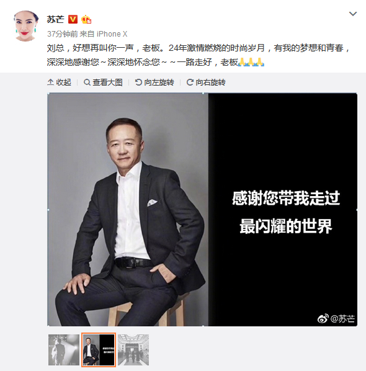Click the large portrait image
The image size is (366, 371).
coord(202,210)
